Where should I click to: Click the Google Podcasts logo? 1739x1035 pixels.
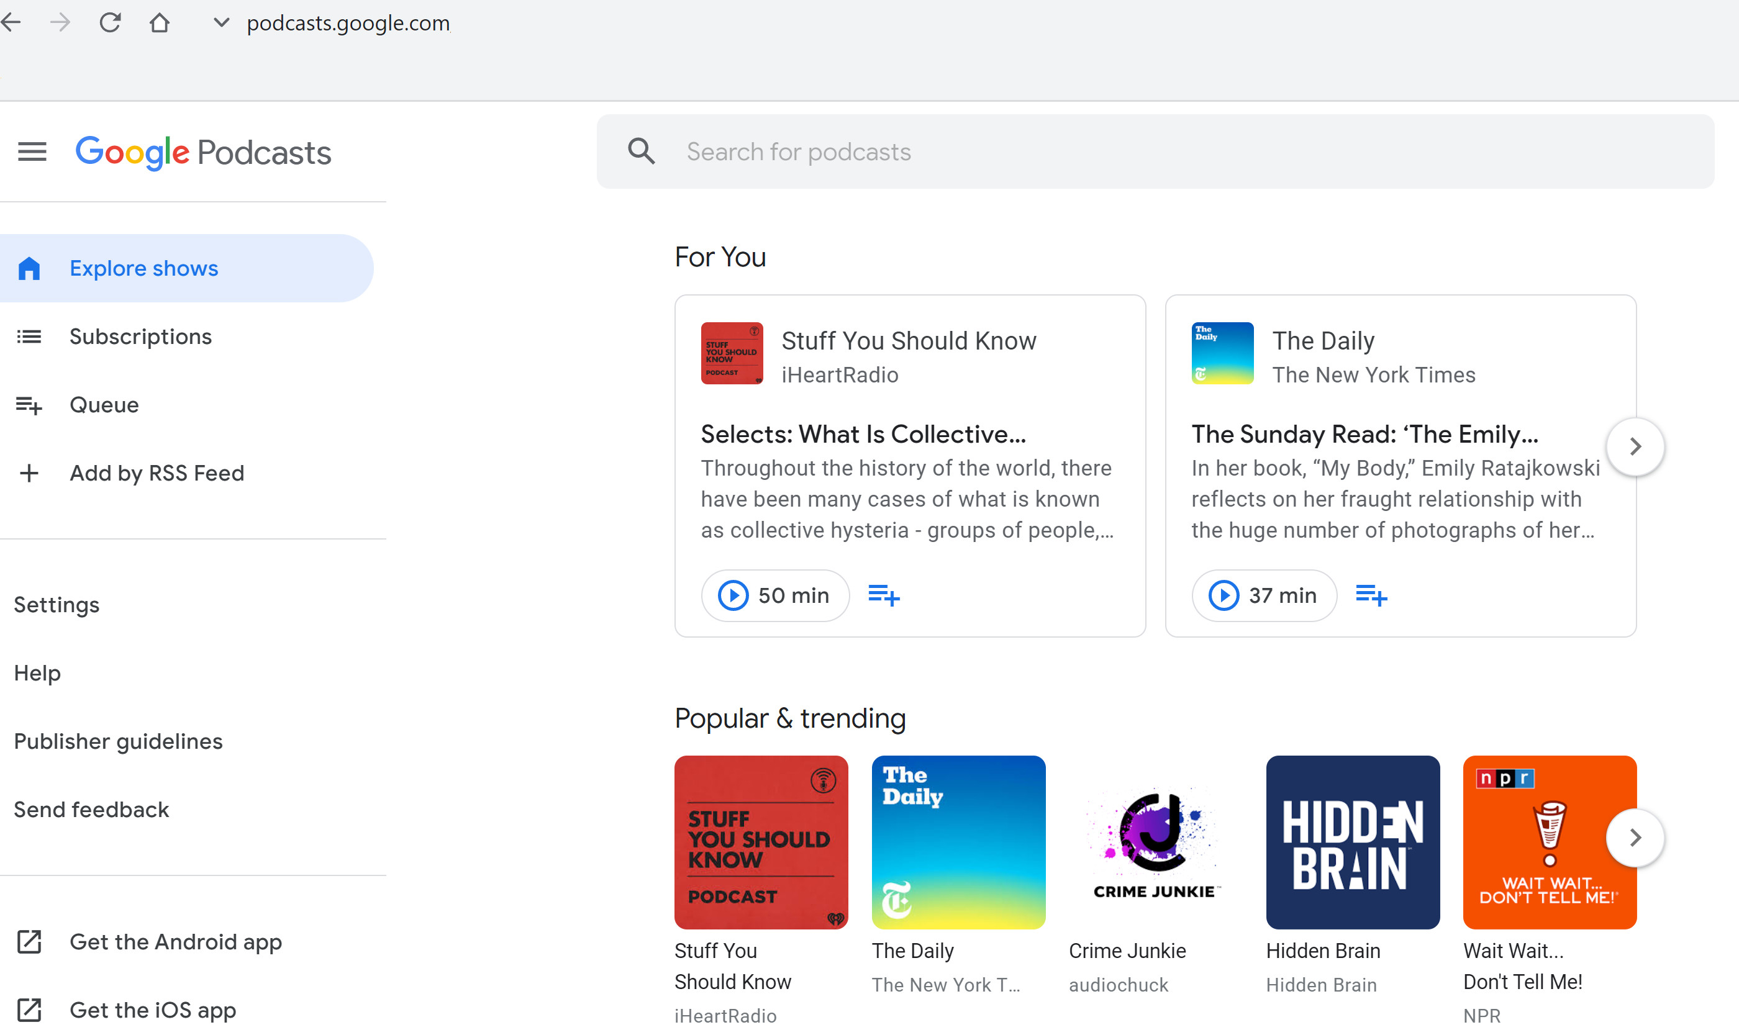(203, 153)
